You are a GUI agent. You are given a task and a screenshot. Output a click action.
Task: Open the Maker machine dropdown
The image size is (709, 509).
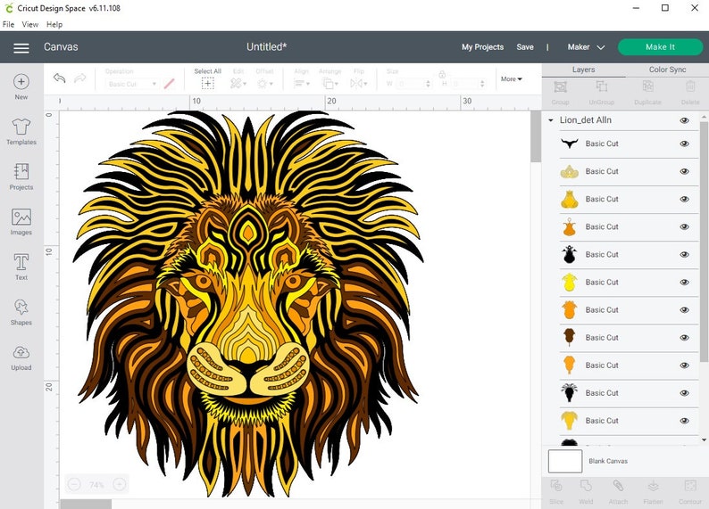pos(586,47)
